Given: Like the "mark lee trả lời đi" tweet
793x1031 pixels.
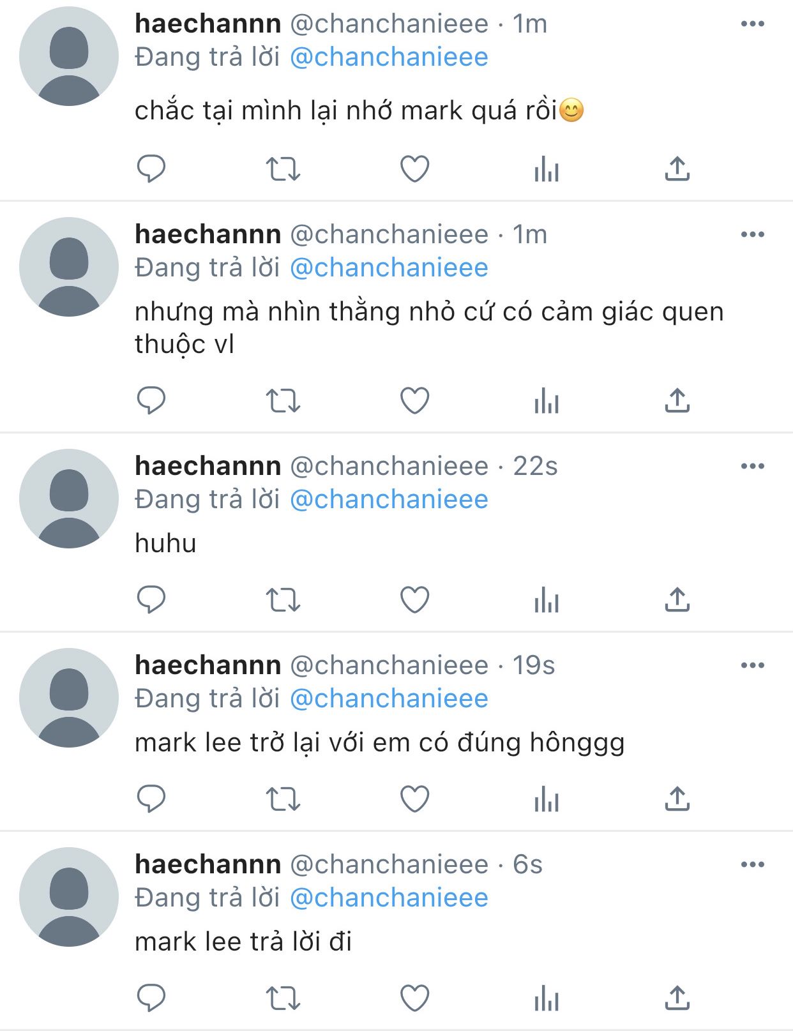Looking at the screenshot, I should pyautogui.click(x=414, y=998).
